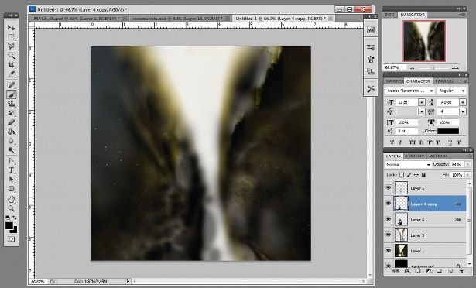
Task: Select the Brush tool
Action: (x=12, y=94)
